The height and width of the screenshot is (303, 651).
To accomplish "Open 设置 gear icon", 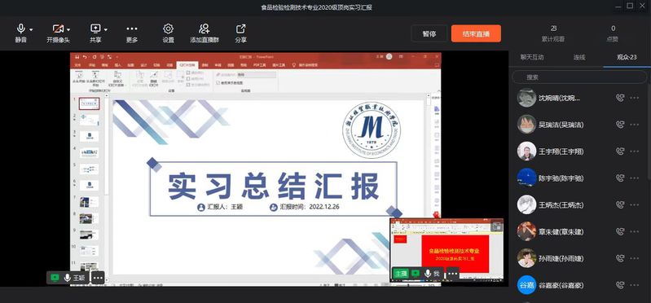I will [x=168, y=29].
